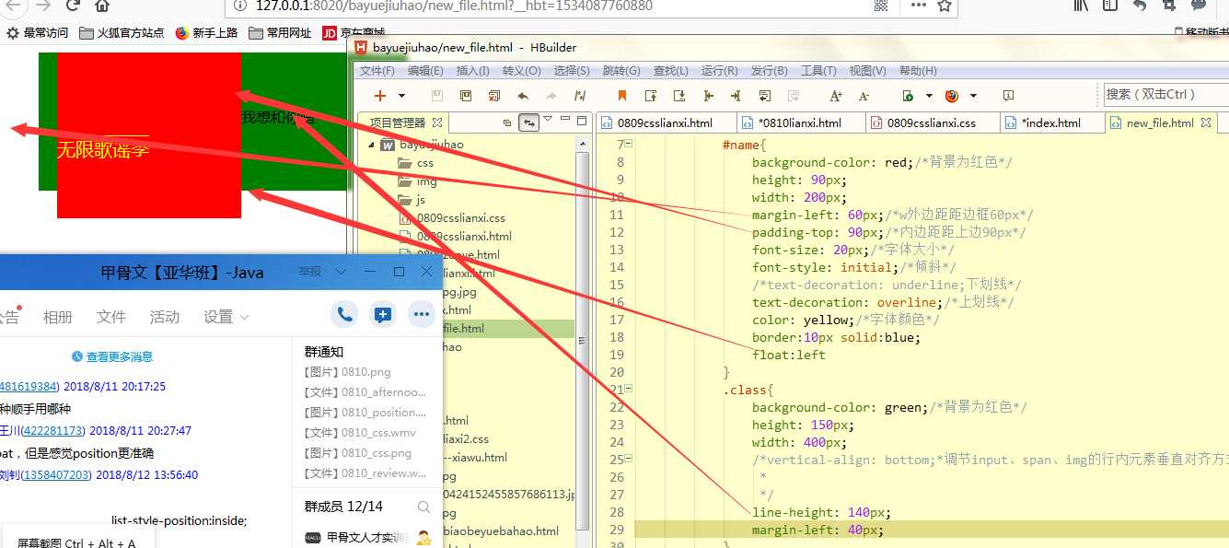Open 京东商城 bookmark in Firefox
Viewport: 1229px width, 548px height.
pos(355,33)
